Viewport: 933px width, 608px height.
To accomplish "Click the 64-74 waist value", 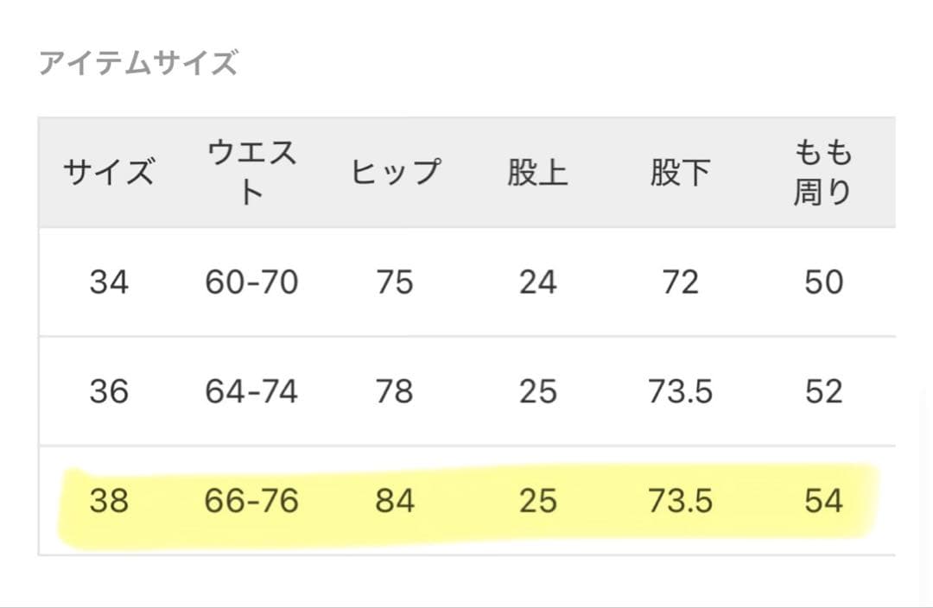I will tap(251, 392).
